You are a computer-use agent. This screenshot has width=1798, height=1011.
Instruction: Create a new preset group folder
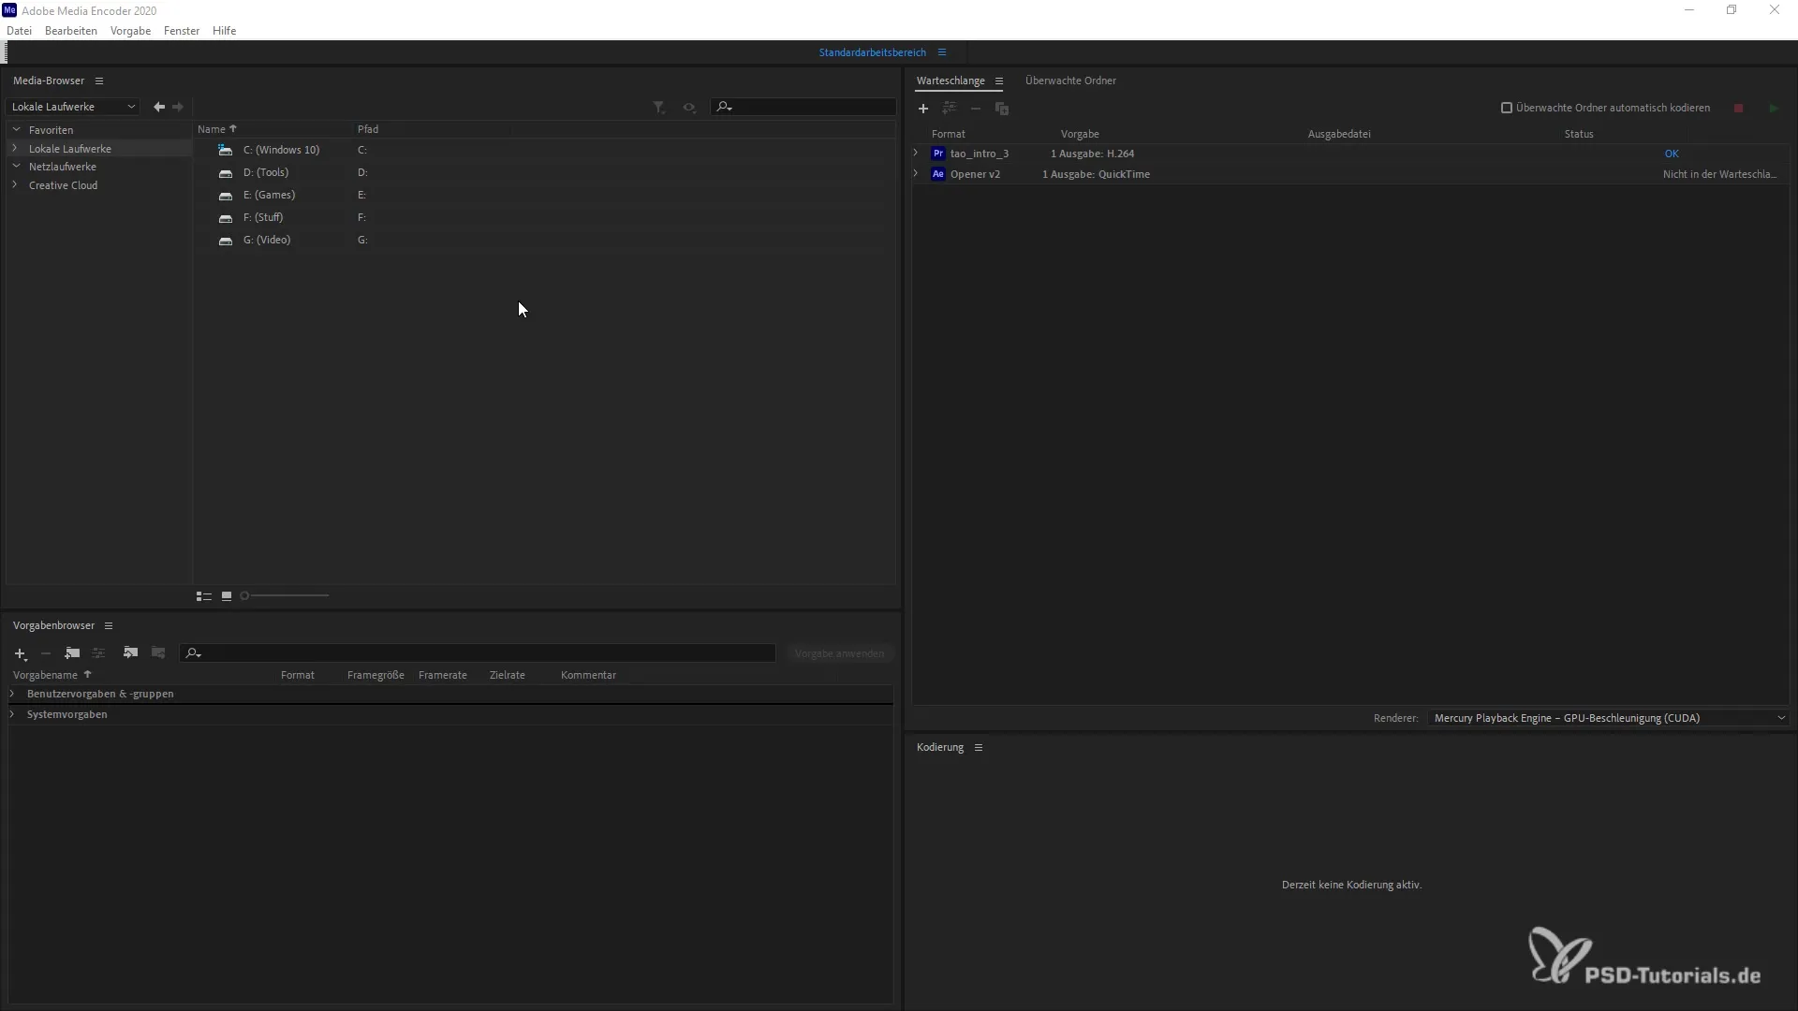coord(72,653)
